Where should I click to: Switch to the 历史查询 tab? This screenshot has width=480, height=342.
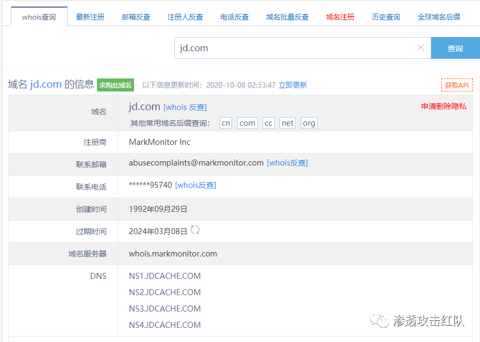pyautogui.click(x=386, y=16)
